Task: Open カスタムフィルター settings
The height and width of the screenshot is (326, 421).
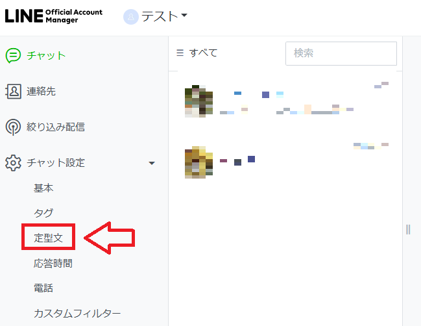Action: click(x=77, y=314)
